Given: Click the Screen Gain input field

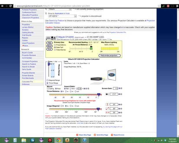Looking at the screenshot, I should coord(115,88).
